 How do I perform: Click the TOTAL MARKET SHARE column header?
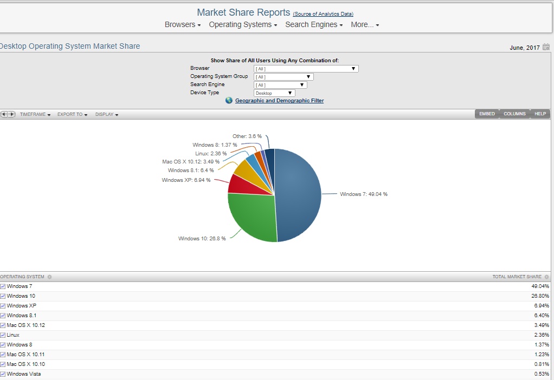pyautogui.click(x=517, y=277)
